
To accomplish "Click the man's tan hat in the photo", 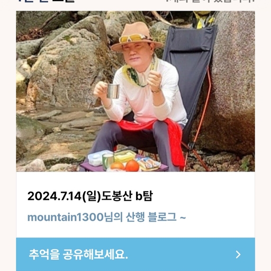I will click(x=137, y=36).
